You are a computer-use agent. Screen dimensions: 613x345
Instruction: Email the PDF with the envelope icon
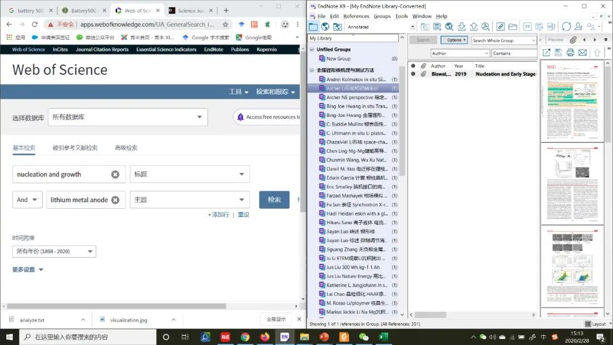[582, 53]
